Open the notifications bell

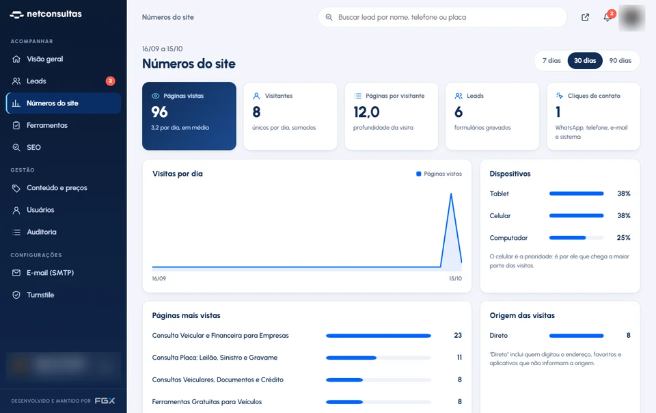(607, 17)
